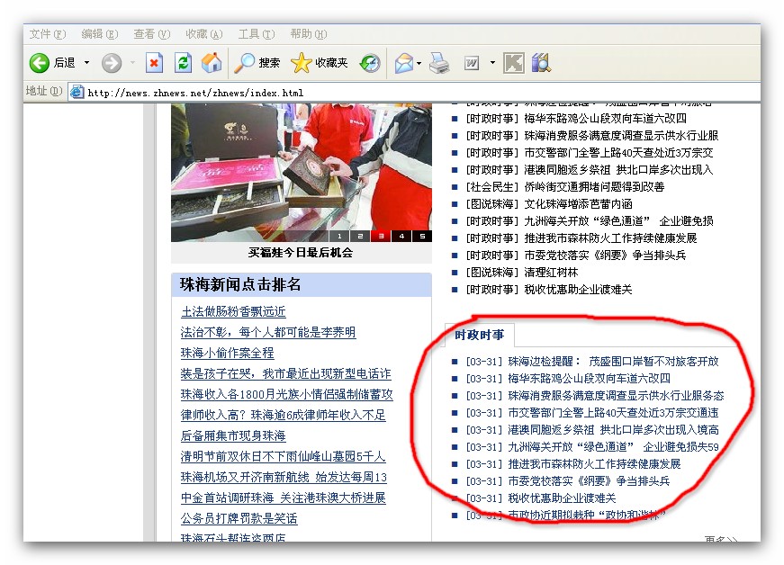Screen dimensions: 784x565
Task: Open the [03-31] 珠海消费服务满意度调查 link
Action: click(595, 396)
